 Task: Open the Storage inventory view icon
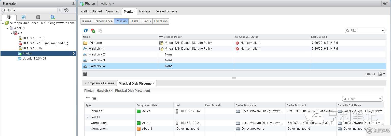[38, 17]
